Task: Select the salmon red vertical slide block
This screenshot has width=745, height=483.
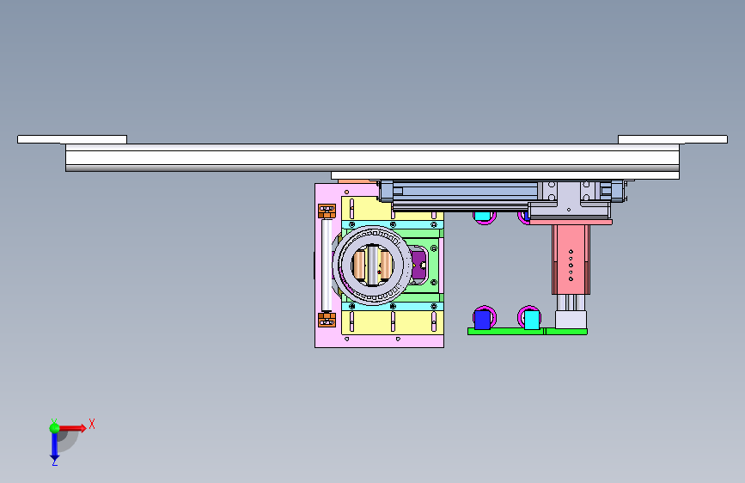Action: click(571, 260)
